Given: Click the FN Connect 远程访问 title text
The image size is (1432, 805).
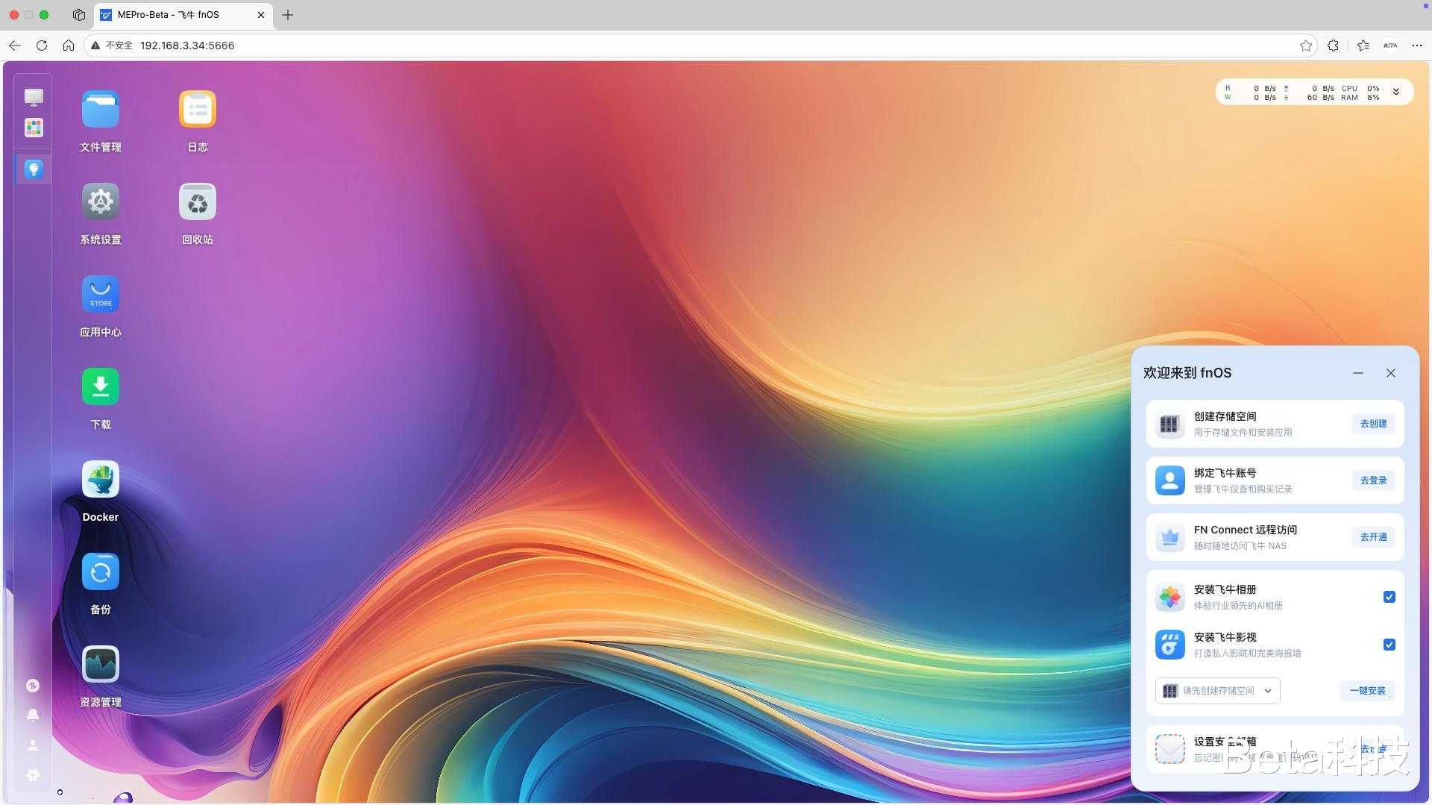Looking at the screenshot, I should click(x=1246, y=530).
